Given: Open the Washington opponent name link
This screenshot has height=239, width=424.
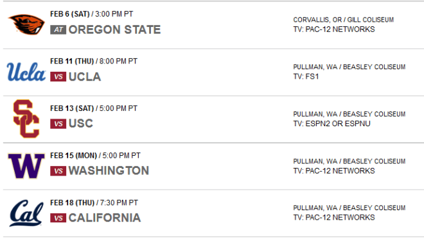Looking at the screenshot, I should (109, 170).
